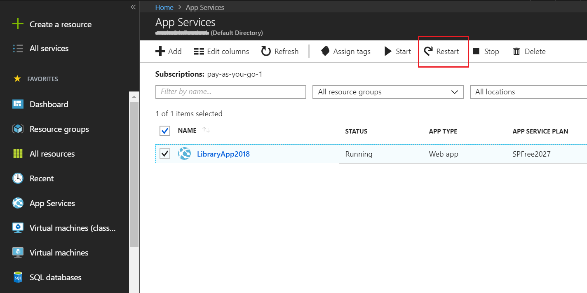Click the Create a resource plus icon
587x293 pixels.
pos(18,24)
